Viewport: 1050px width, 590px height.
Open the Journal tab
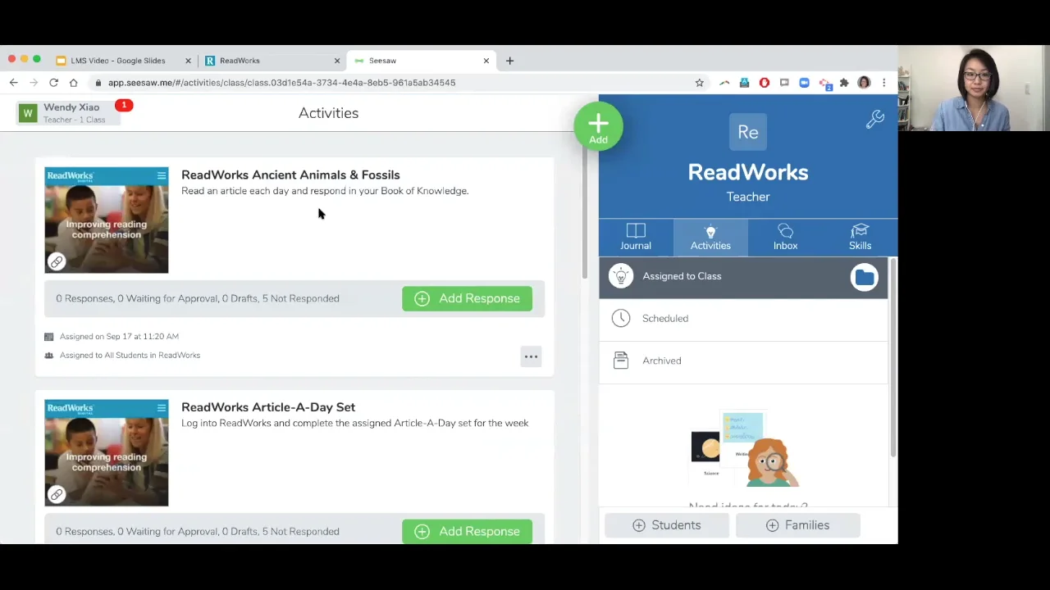click(636, 237)
